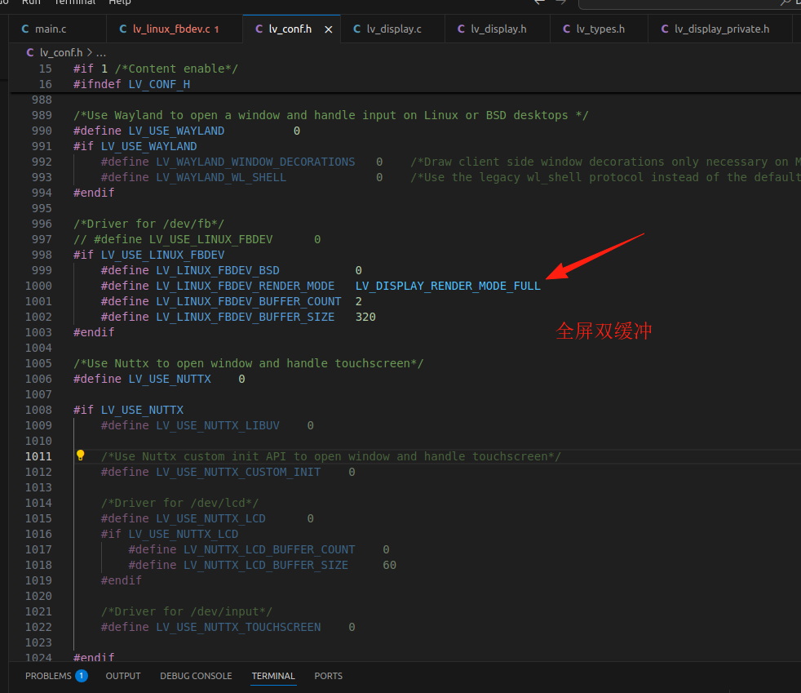Open the OUTPUT panel
The image size is (801, 693).
122,675
